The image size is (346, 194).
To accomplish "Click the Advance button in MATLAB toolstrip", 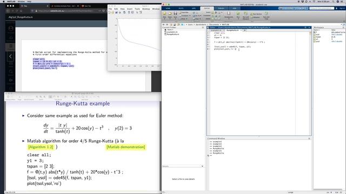I will tap(255, 17).
